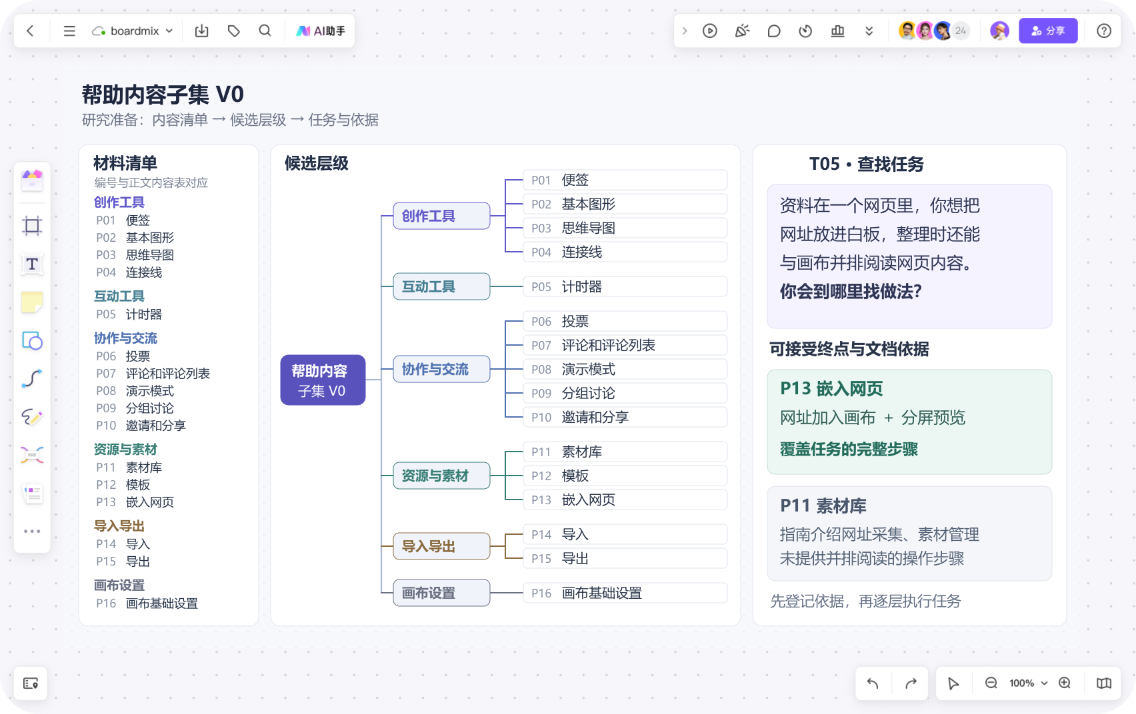
Task: Select the 协作与交流 mind map branch node
Action: pyautogui.click(x=441, y=369)
